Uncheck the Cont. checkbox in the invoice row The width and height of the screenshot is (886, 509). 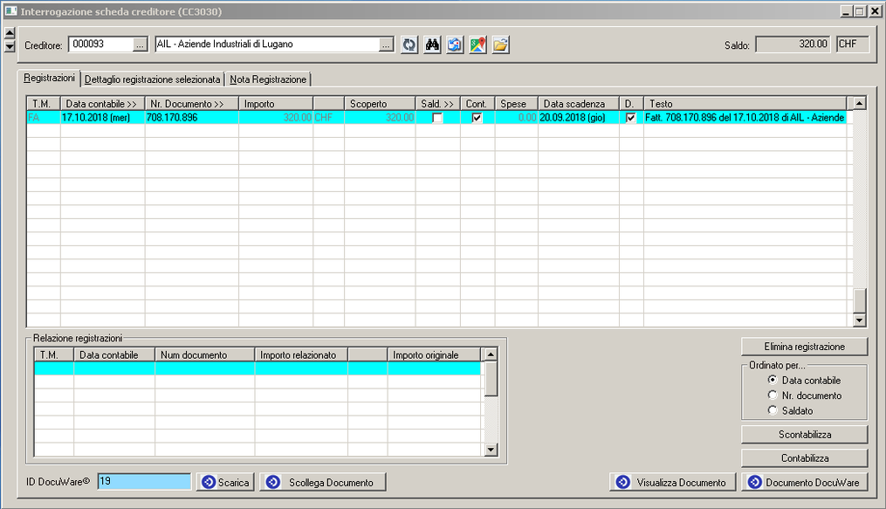point(477,118)
